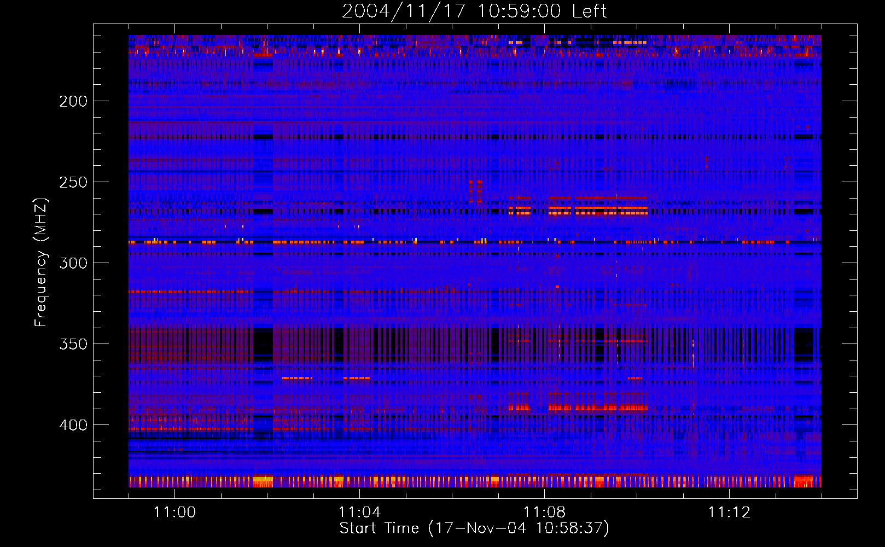Screen dimensions: 885x547
Task: Click the plot title "2004/11/17 10:59:00 Left"
Action: [474, 11]
